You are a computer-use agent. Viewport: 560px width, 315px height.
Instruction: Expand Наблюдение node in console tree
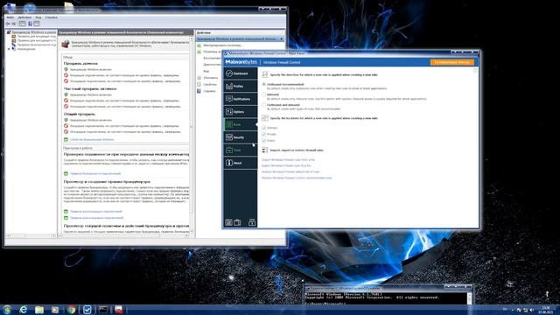coord(10,49)
